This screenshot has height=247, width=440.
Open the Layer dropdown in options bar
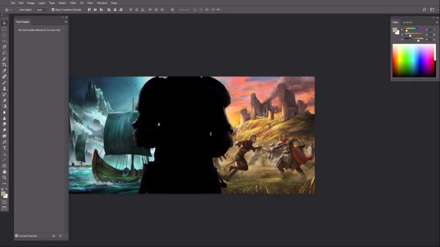click(41, 9)
